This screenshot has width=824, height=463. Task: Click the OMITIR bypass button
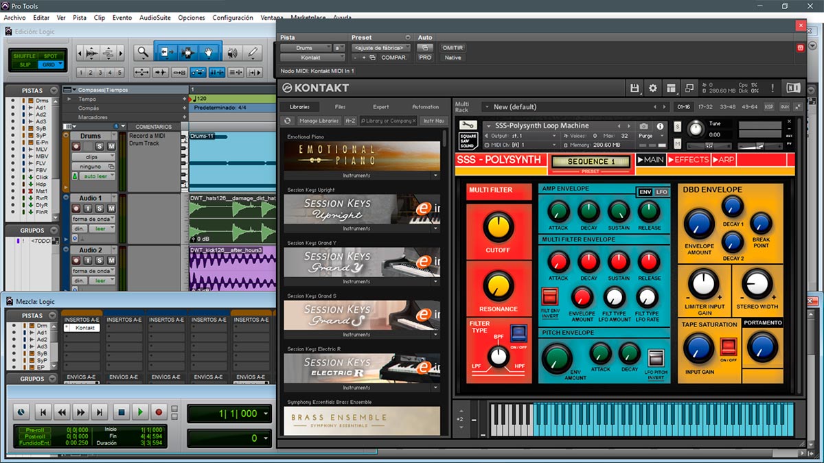tap(453, 48)
